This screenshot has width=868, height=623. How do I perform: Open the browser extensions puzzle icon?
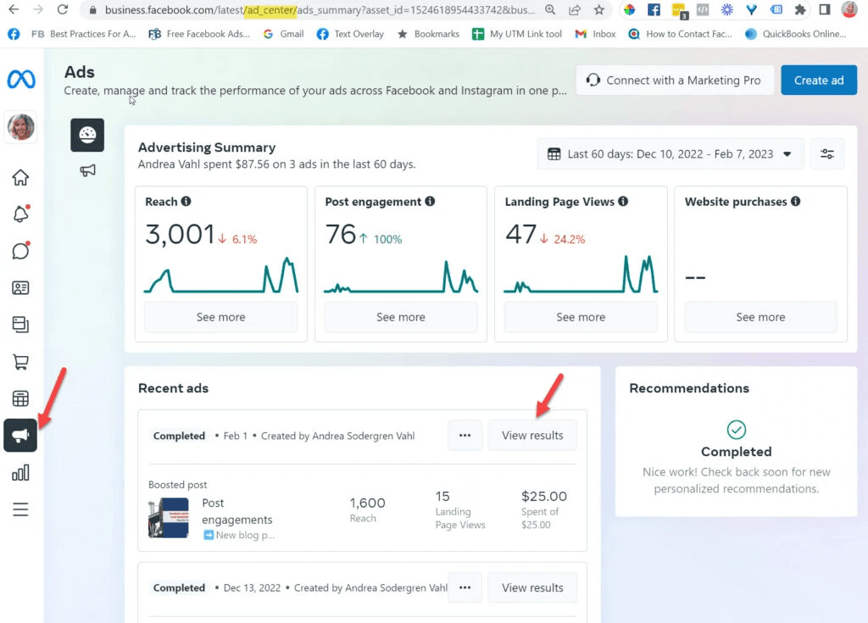pos(800,9)
